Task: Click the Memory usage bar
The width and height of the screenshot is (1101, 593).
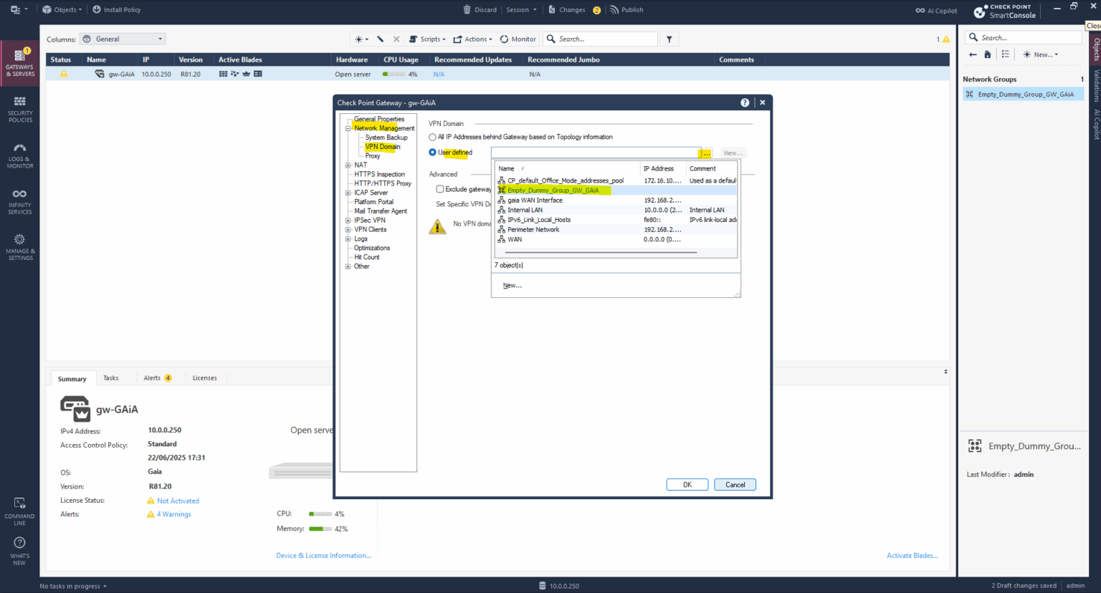Action: tap(321, 529)
